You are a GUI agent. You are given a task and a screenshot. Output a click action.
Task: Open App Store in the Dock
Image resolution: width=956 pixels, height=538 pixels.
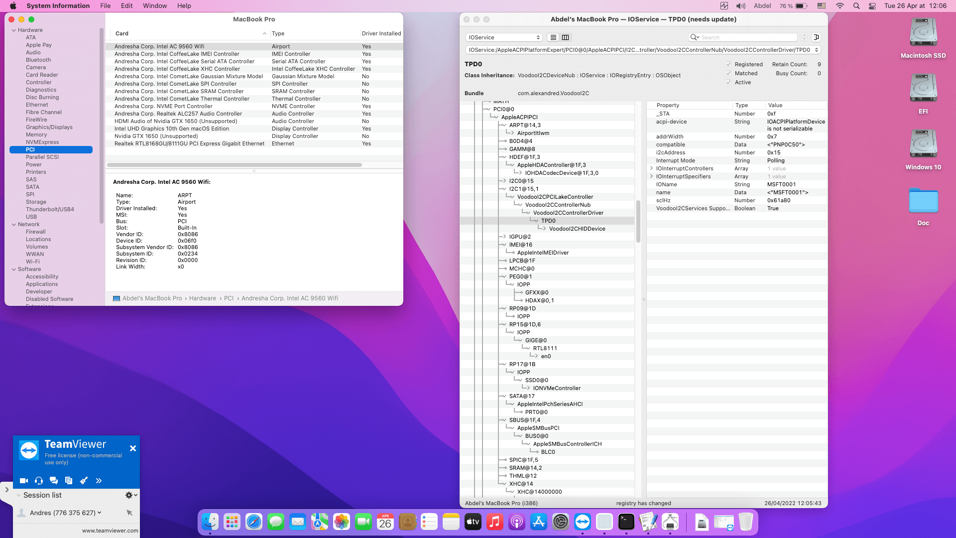539,522
